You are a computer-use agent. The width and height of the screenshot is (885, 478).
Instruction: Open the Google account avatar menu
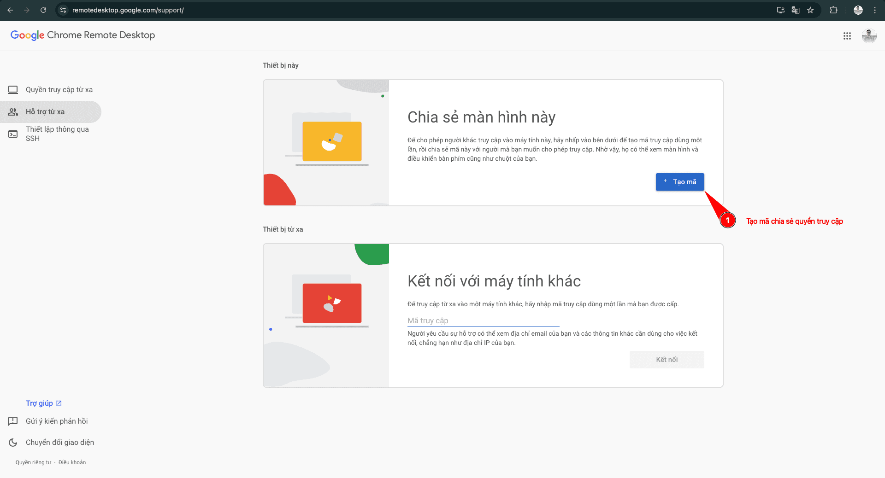[x=869, y=36]
